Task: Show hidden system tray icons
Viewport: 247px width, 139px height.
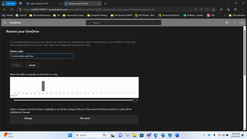Action: pyautogui.click(x=204, y=135)
